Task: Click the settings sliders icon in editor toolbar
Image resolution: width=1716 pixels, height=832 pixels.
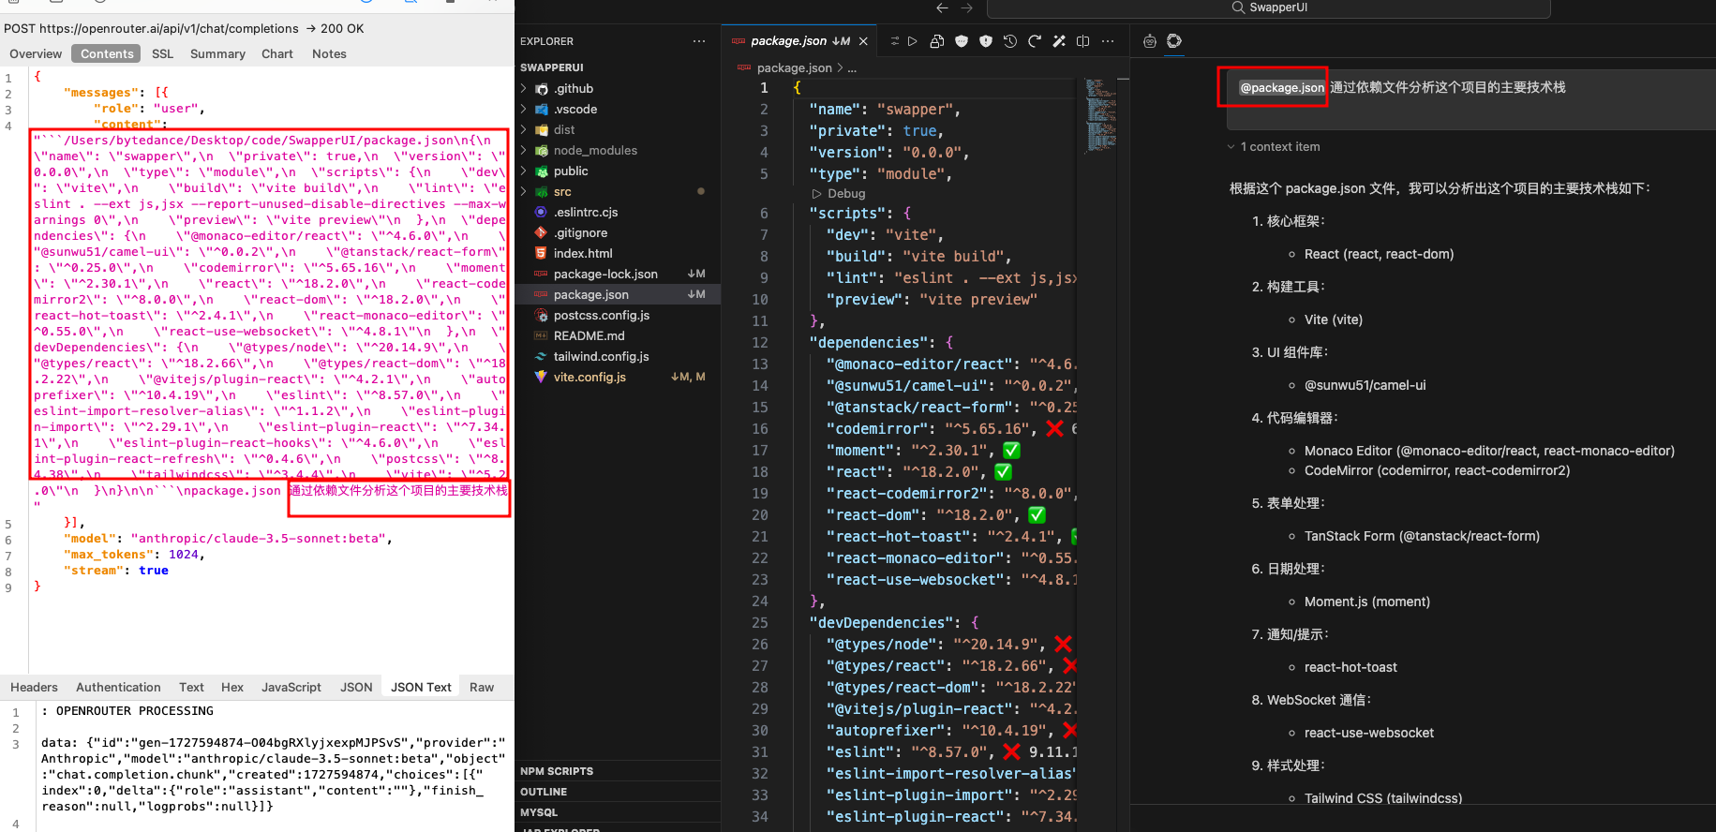Action: click(894, 41)
